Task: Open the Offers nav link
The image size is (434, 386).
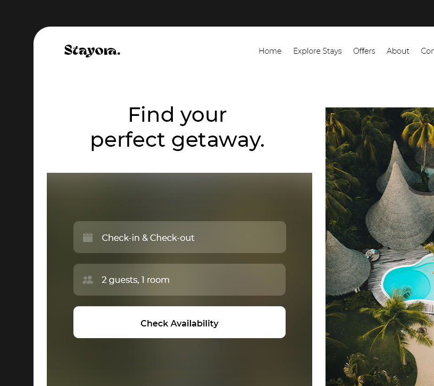Action: tap(364, 51)
